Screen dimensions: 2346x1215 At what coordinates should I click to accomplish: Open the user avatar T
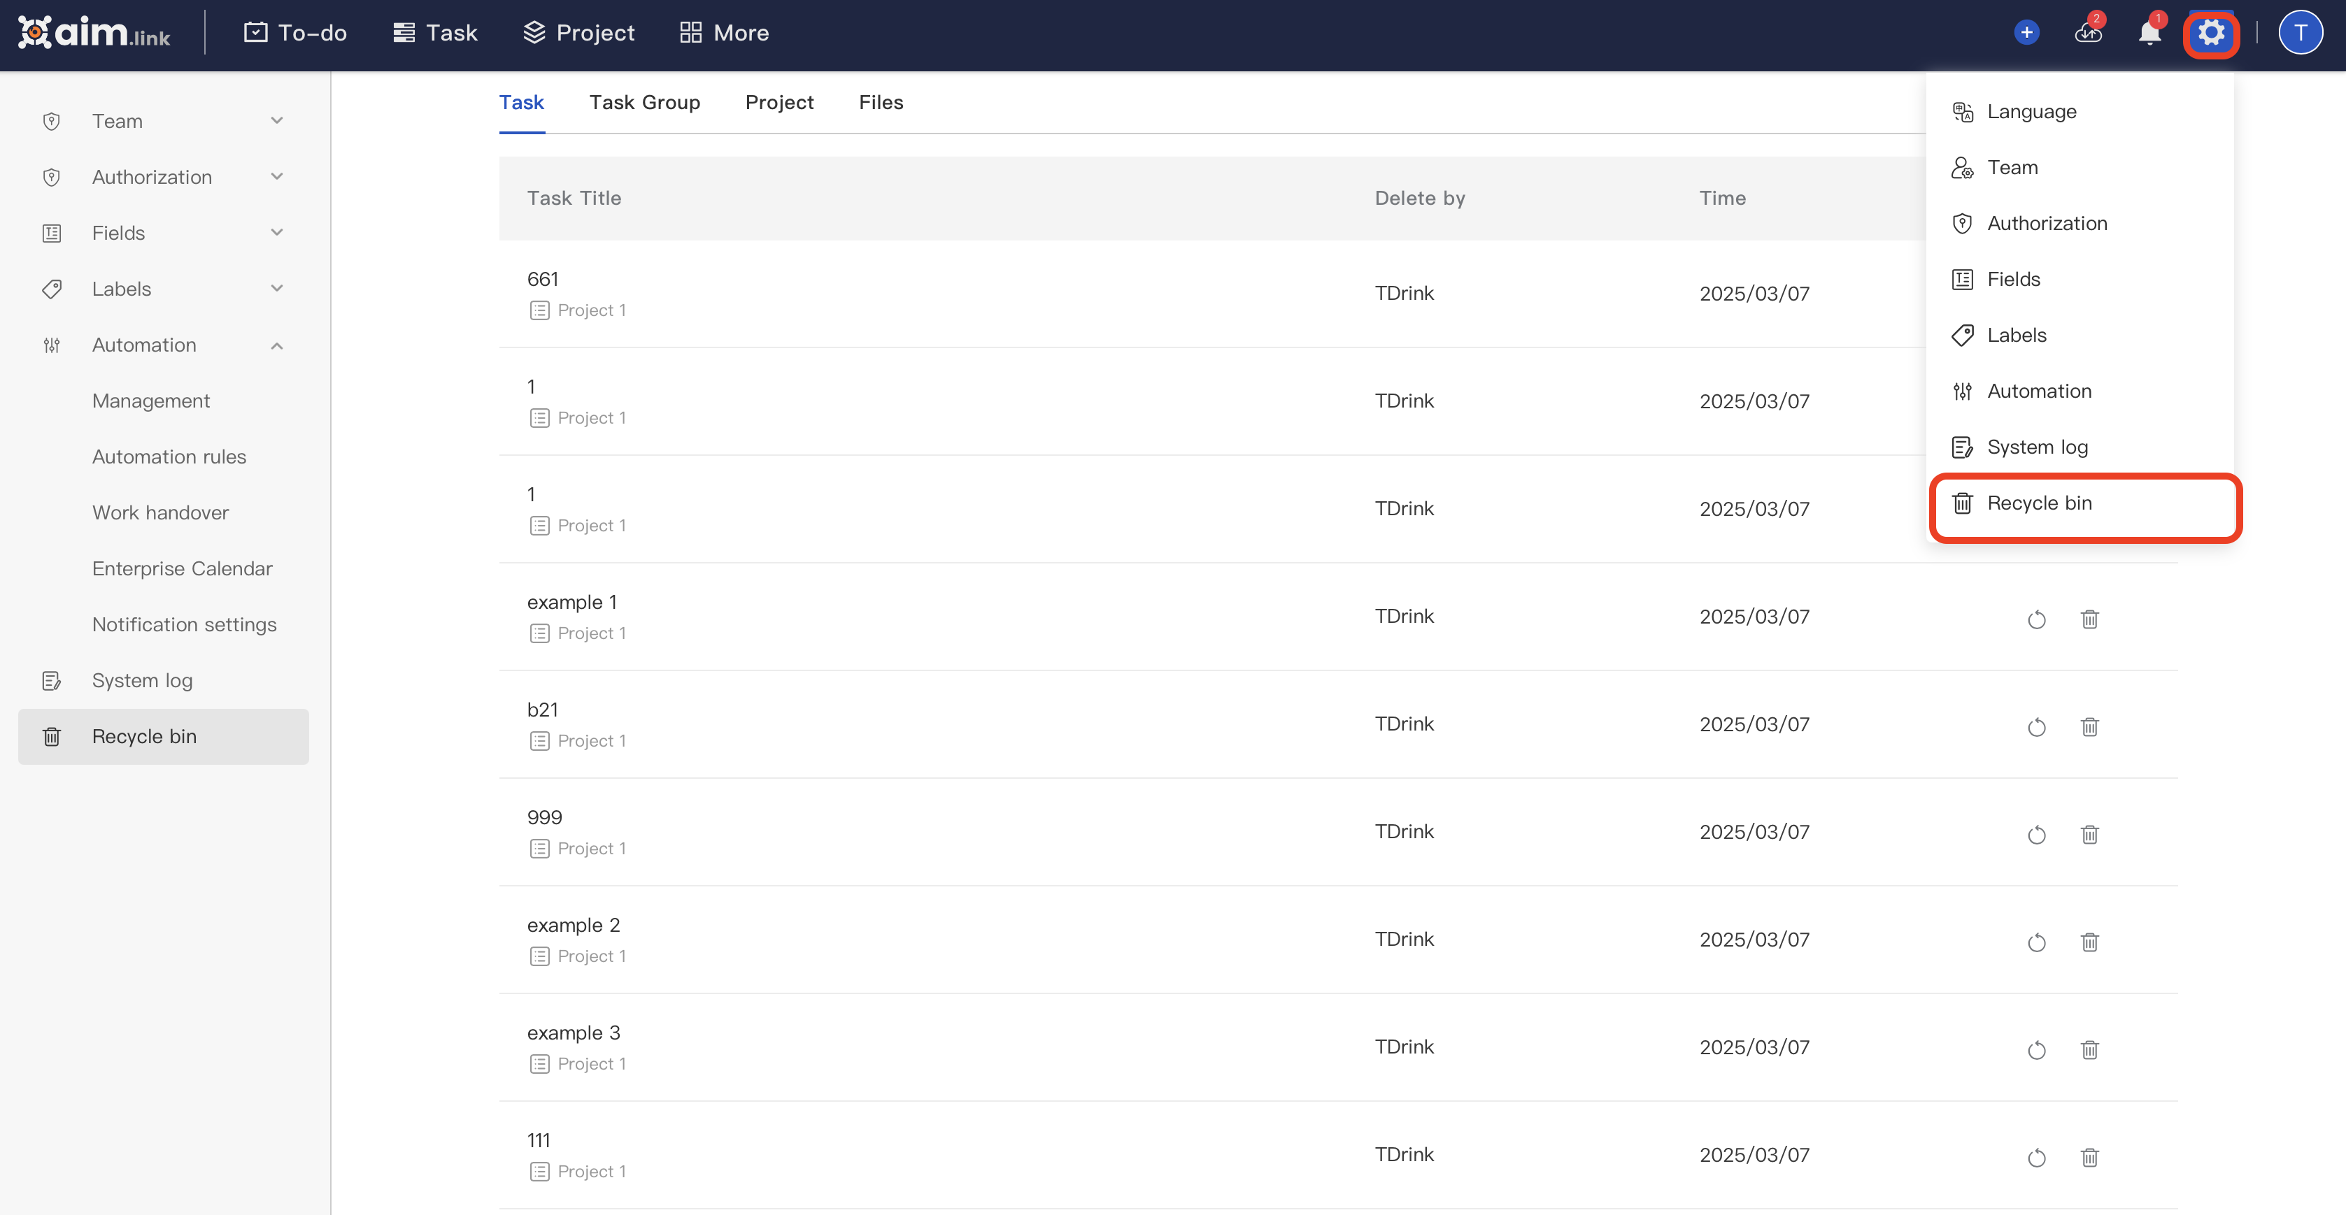[x=2300, y=34]
